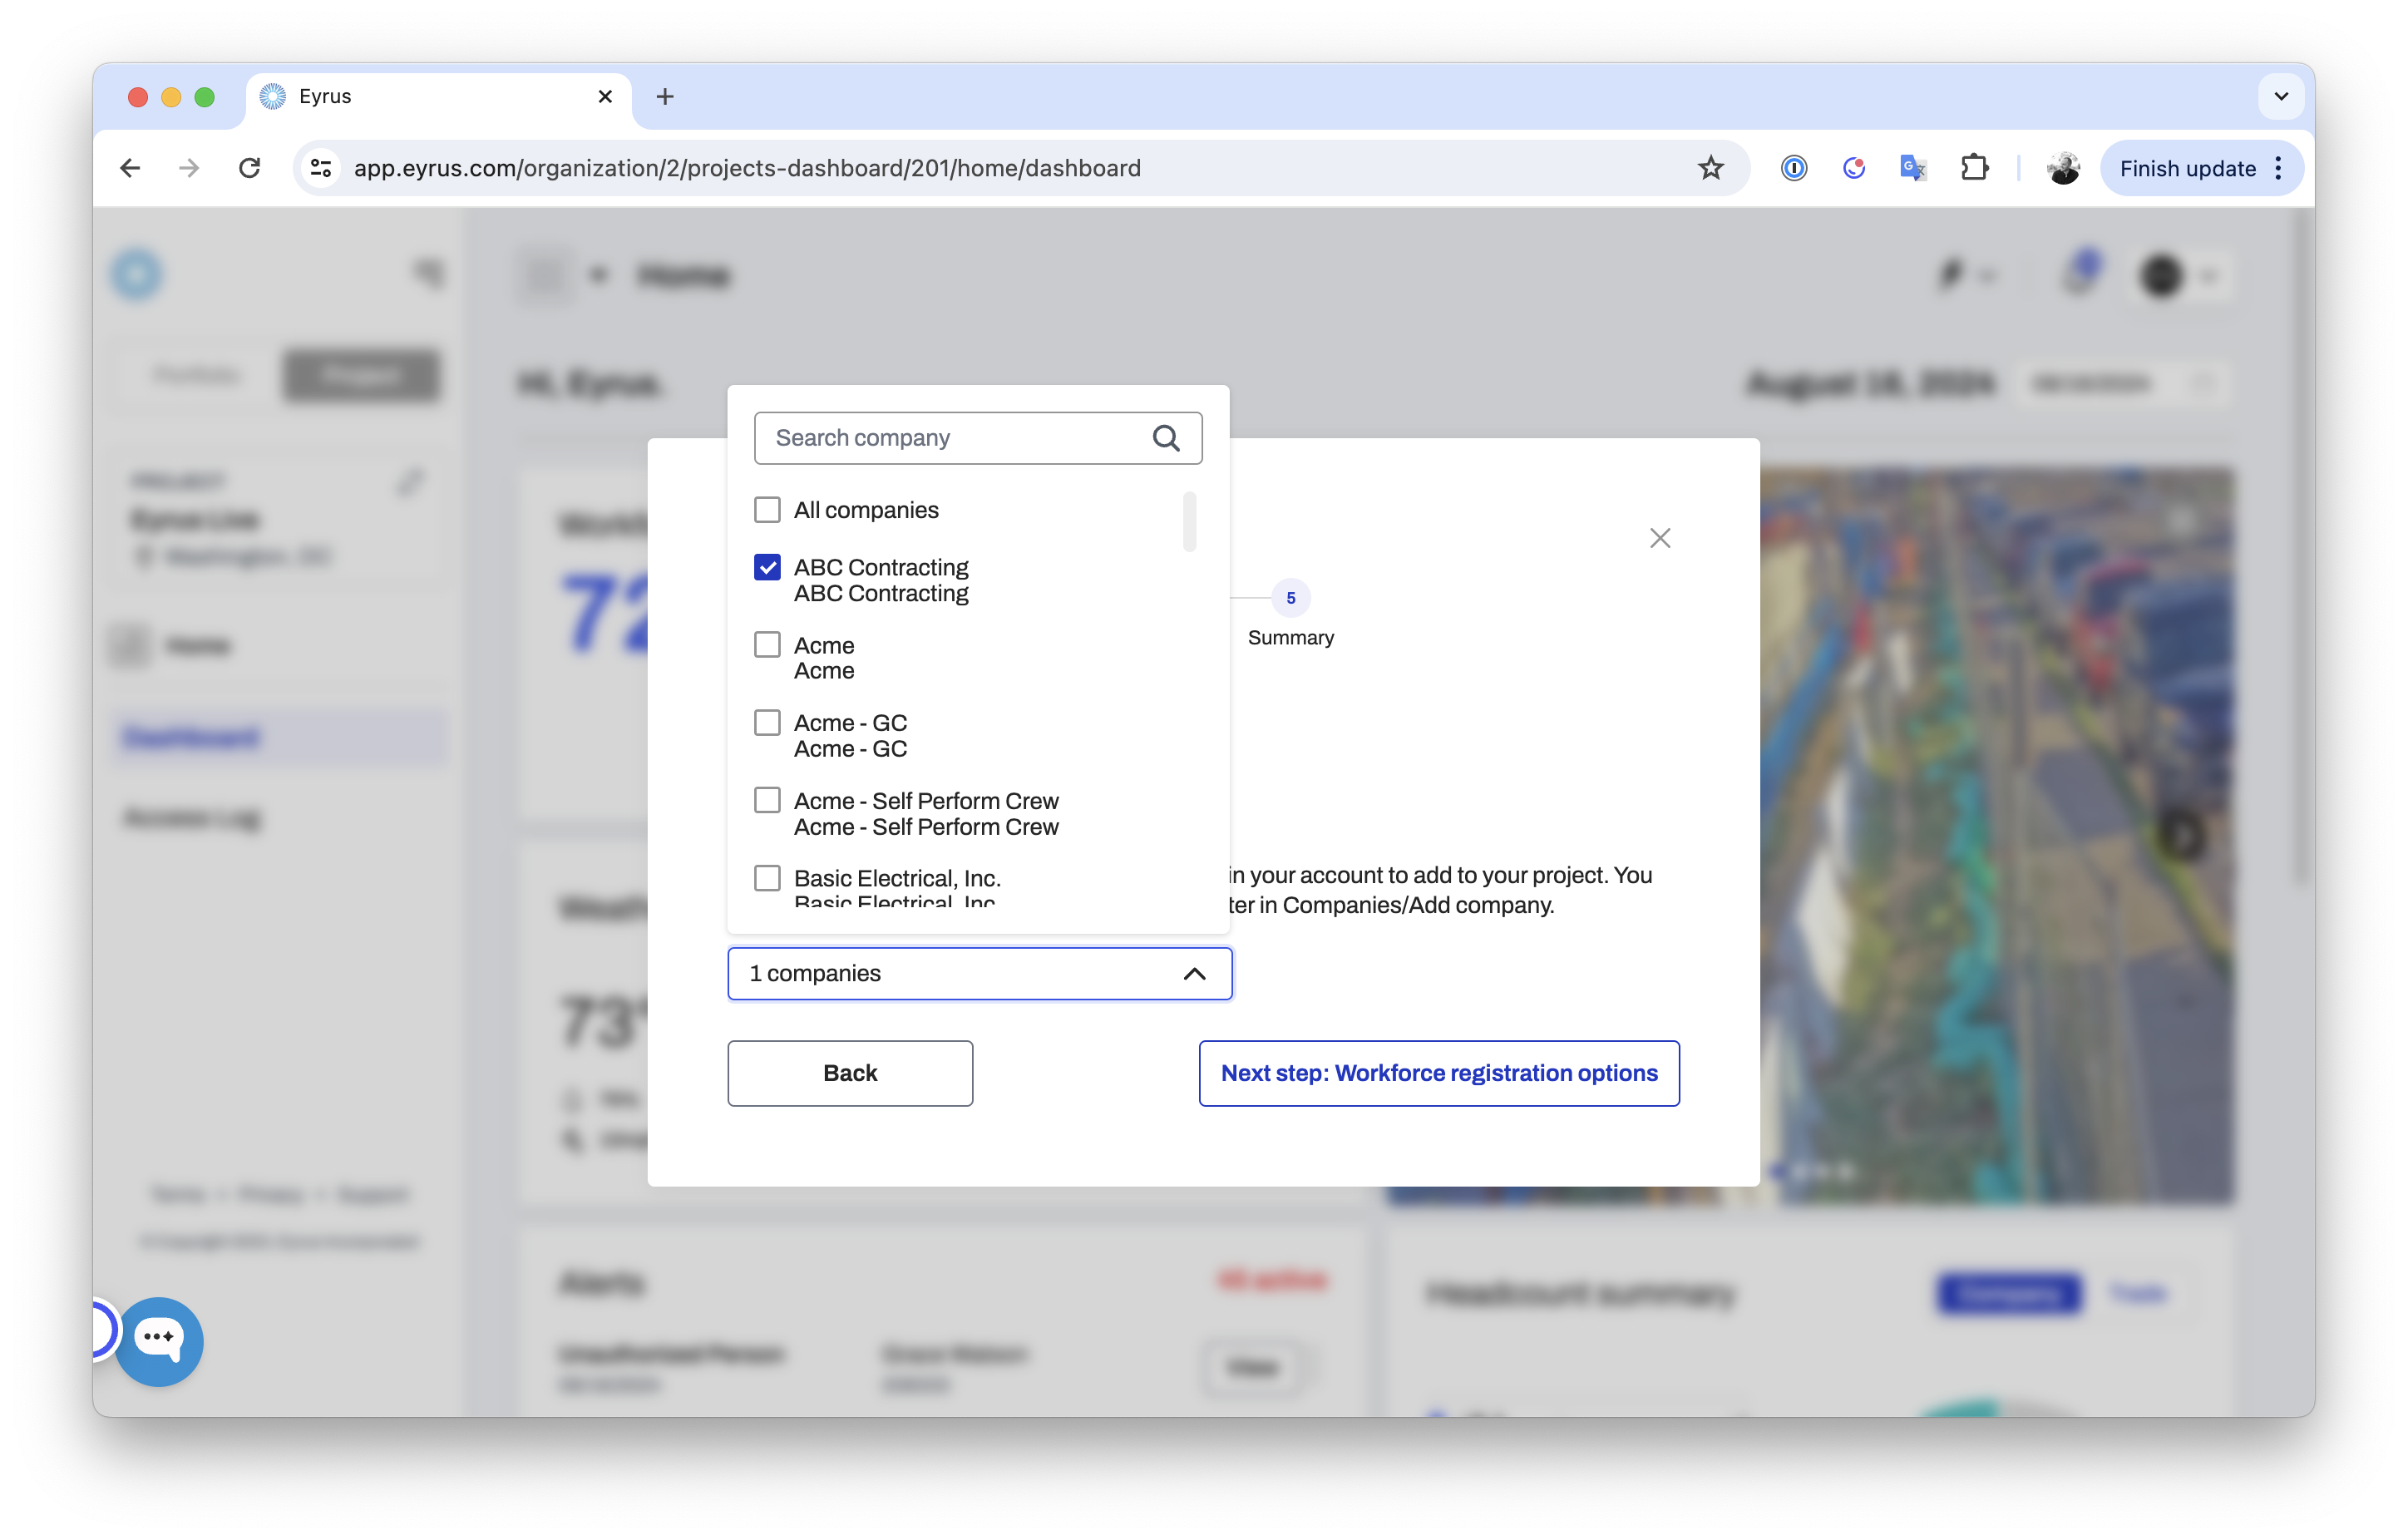
Task: Open a new browser tab
Action: coord(665,96)
